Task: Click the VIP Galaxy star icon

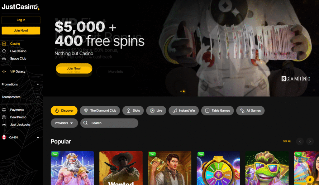Action: [4, 71]
